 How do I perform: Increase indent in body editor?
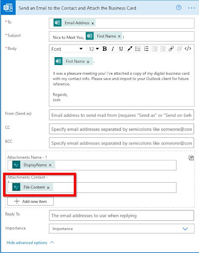163,49
